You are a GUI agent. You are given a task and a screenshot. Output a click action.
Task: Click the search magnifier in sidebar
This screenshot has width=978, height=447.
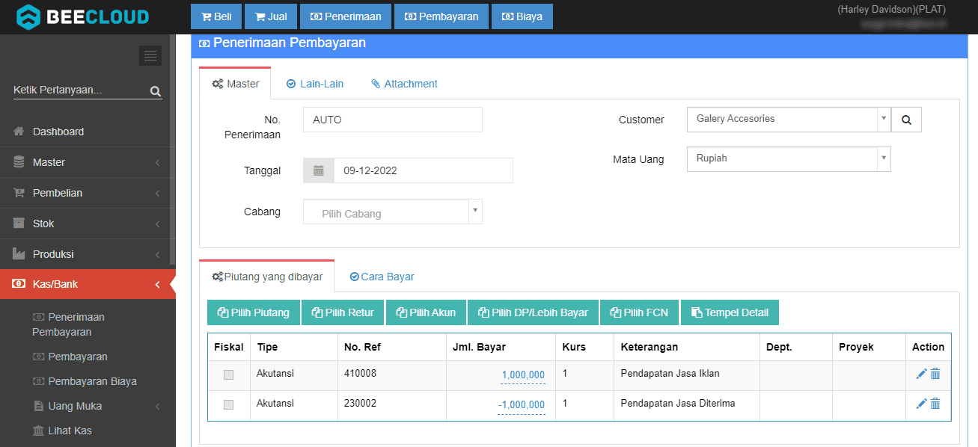(x=156, y=91)
